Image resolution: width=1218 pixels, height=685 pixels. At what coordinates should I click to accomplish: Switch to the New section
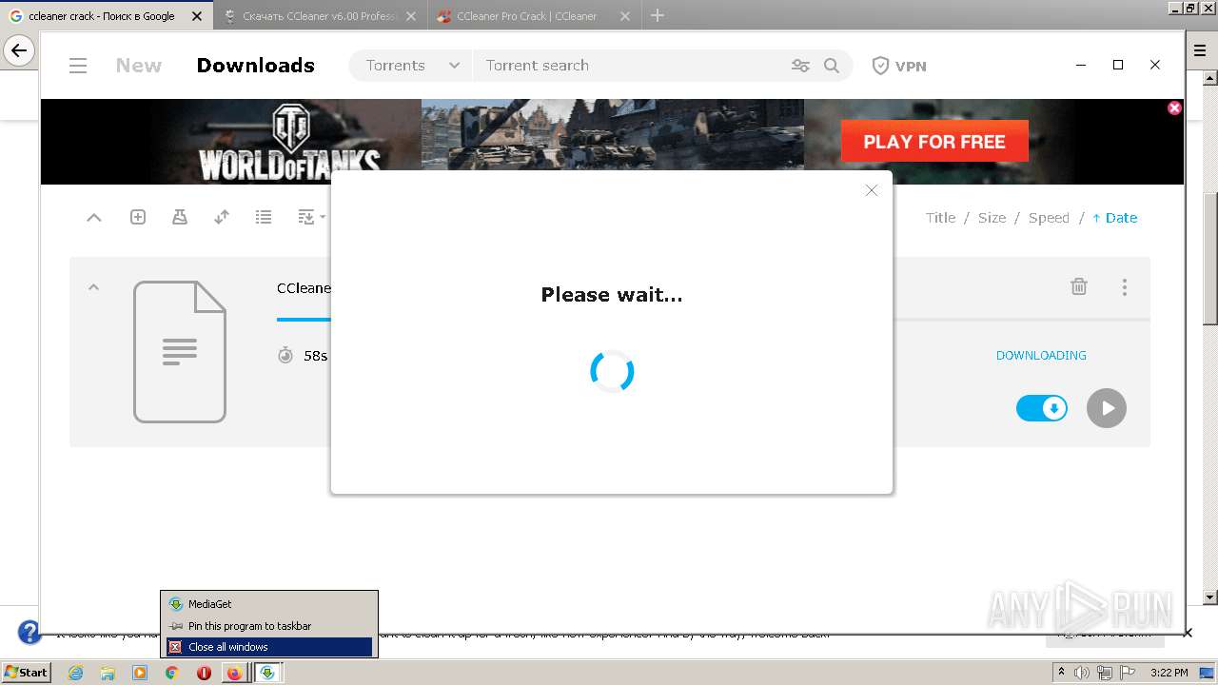point(139,66)
